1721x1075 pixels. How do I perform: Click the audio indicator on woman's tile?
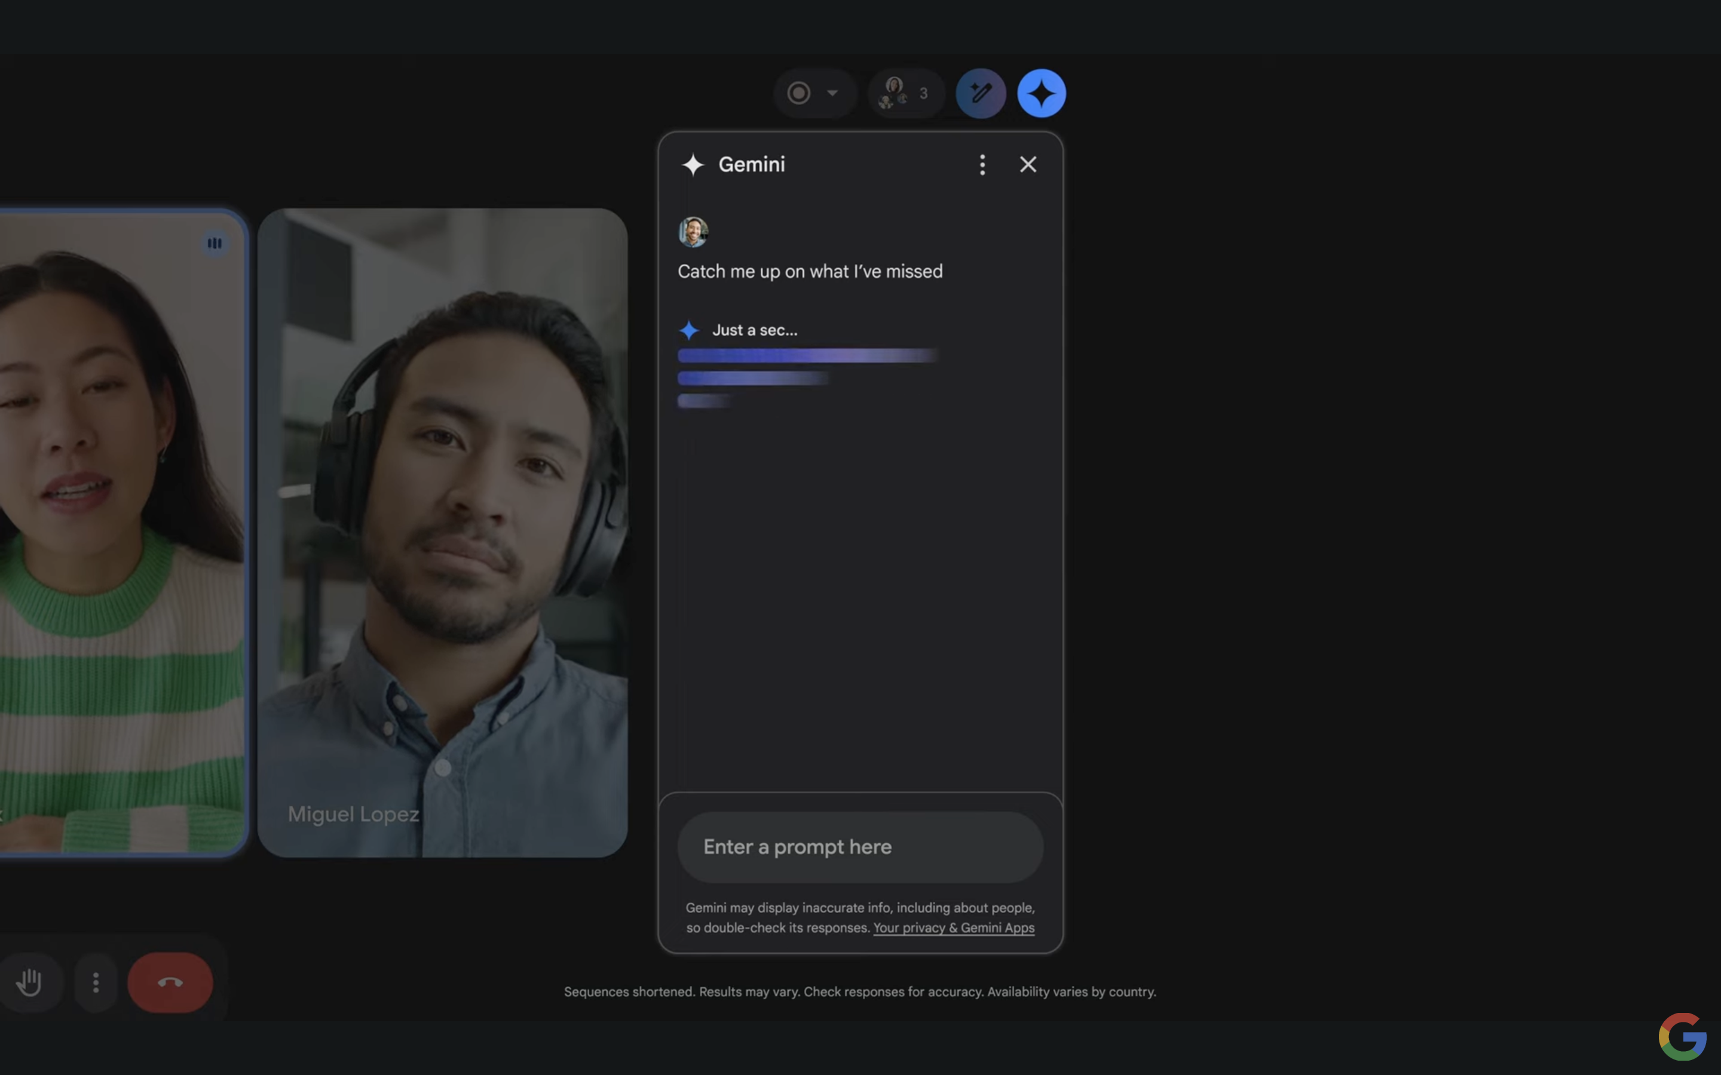click(214, 244)
